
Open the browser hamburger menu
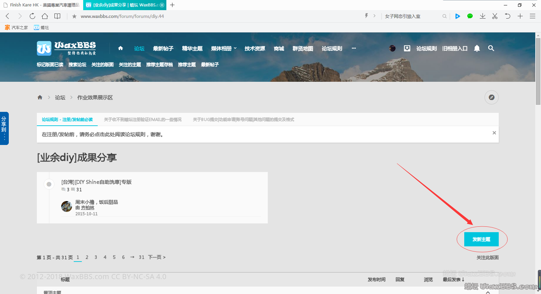[533, 16]
